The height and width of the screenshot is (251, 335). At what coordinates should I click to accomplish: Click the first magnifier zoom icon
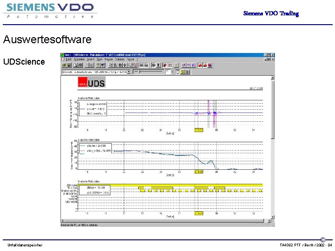[110, 65]
